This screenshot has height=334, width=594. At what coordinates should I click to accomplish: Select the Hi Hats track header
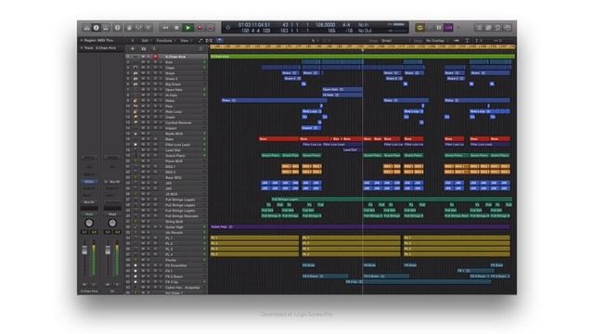coord(167,95)
